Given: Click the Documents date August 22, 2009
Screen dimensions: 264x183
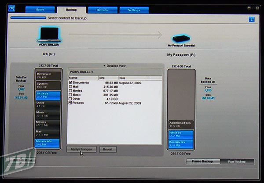Looking at the screenshot, I should coord(130,83).
